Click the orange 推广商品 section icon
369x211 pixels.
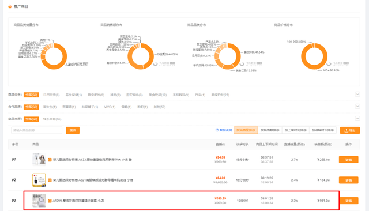(x=10, y=6)
